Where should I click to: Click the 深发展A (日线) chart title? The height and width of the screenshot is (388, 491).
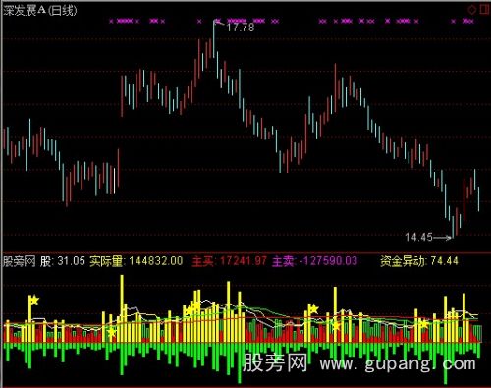click(x=40, y=11)
